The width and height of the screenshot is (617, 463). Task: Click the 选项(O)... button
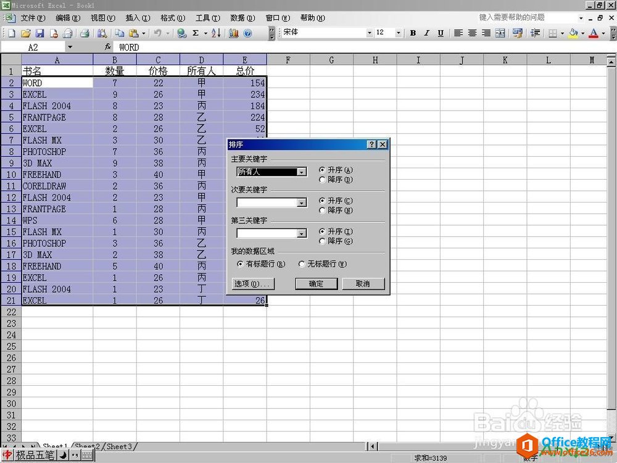coord(252,283)
